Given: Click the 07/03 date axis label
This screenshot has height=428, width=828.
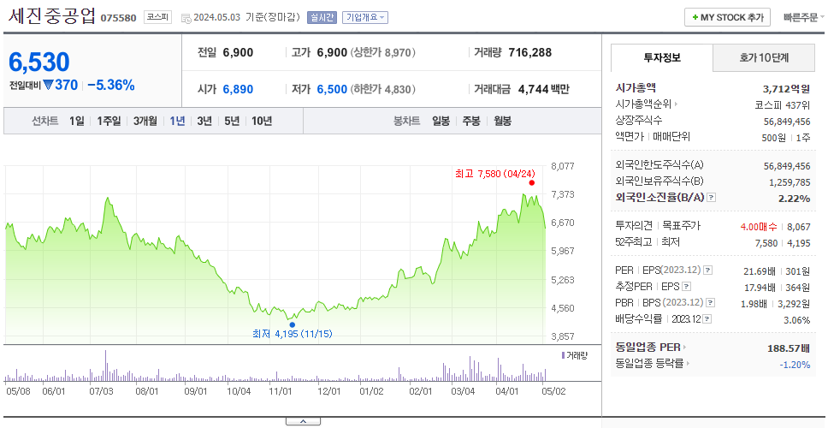Looking at the screenshot, I should pos(102,391).
